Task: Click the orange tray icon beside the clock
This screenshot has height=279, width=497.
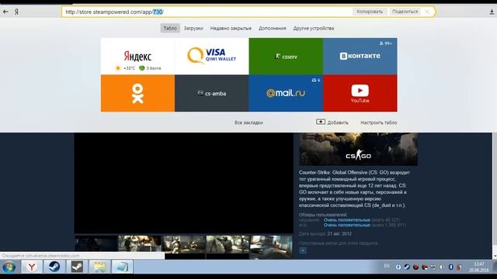Action: (x=459, y=267)
